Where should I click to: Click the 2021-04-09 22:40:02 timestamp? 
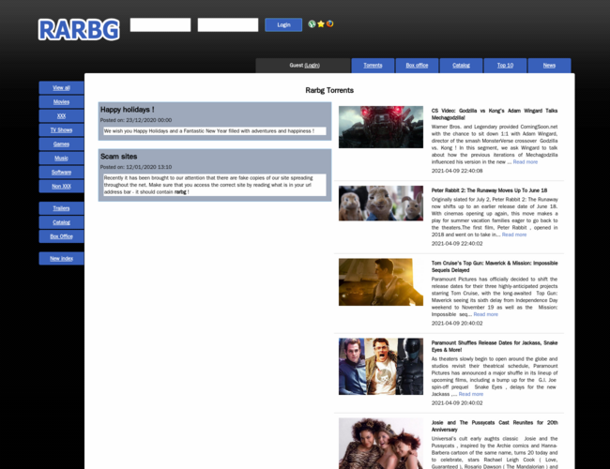[457, 244]
